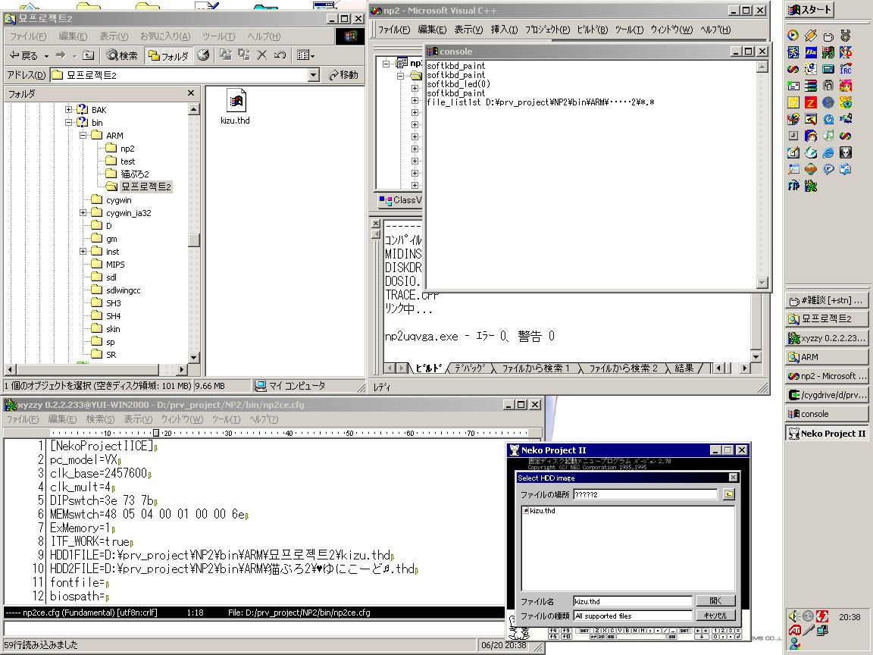Image resolution: width=873 pixels, height=655 pixels.
Task: Switch to console via its taskbar button
Action: (x=826, y=414)
